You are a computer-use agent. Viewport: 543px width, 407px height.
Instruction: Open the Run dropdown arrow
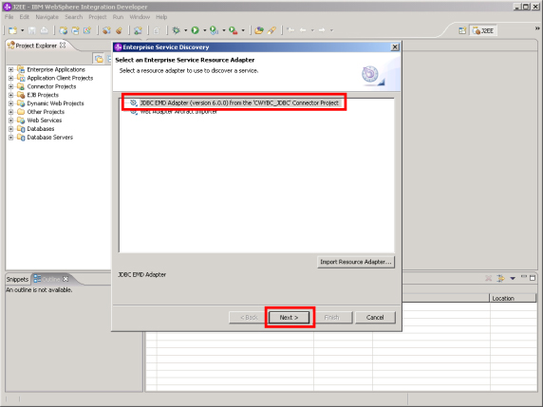(205, 30)
